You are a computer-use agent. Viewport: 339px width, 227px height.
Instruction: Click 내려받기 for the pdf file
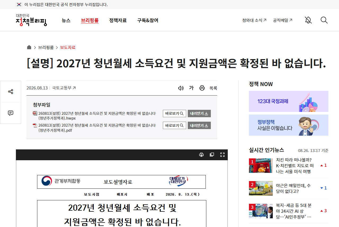point(199,125)
